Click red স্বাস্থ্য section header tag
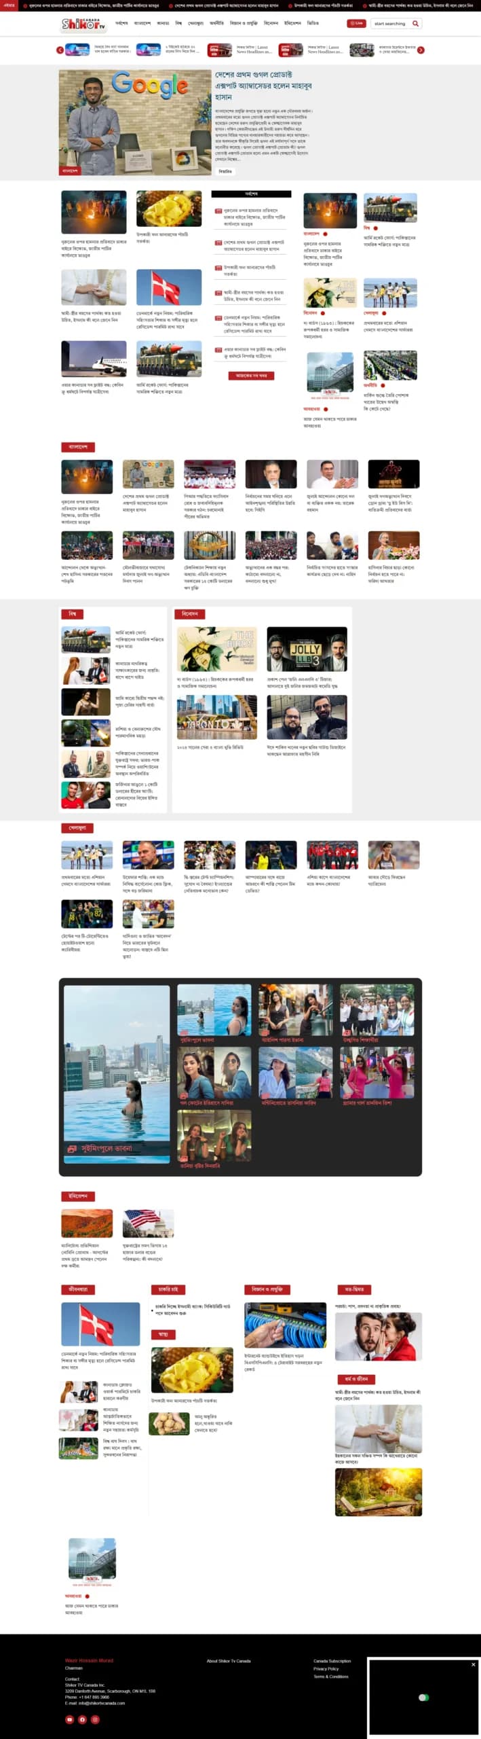Image resolution: width=481 pixels, height=1739 pixels. 163,1334
